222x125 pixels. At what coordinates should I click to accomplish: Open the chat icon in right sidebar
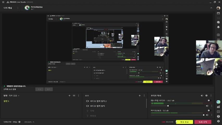(x=218, y=22)
